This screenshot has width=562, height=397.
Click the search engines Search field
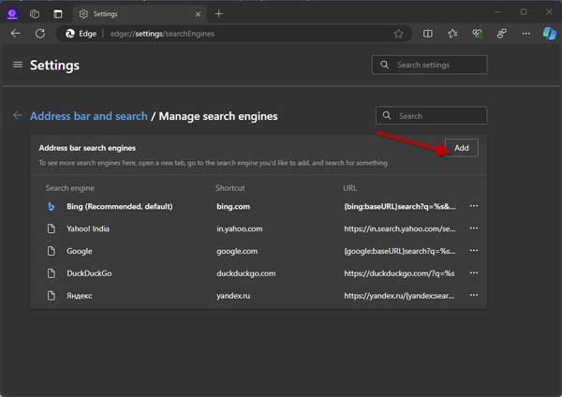431,116
